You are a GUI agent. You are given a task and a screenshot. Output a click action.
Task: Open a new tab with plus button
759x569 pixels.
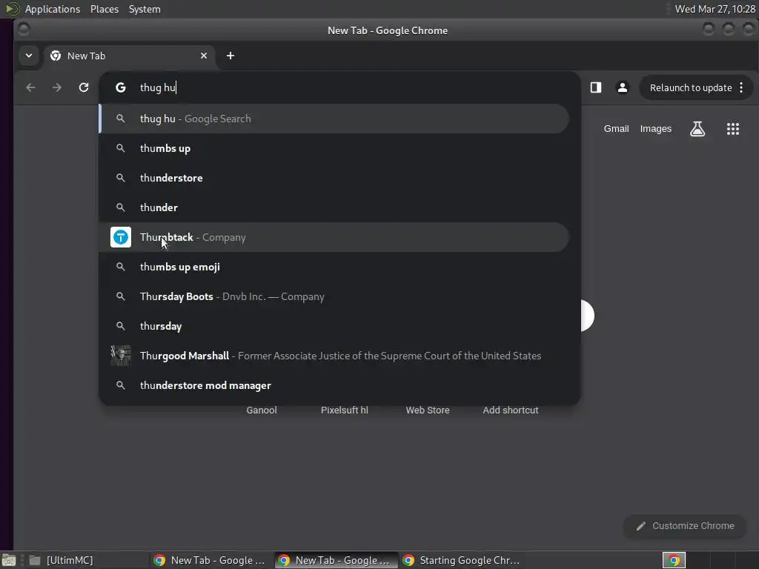coord(231,56)
